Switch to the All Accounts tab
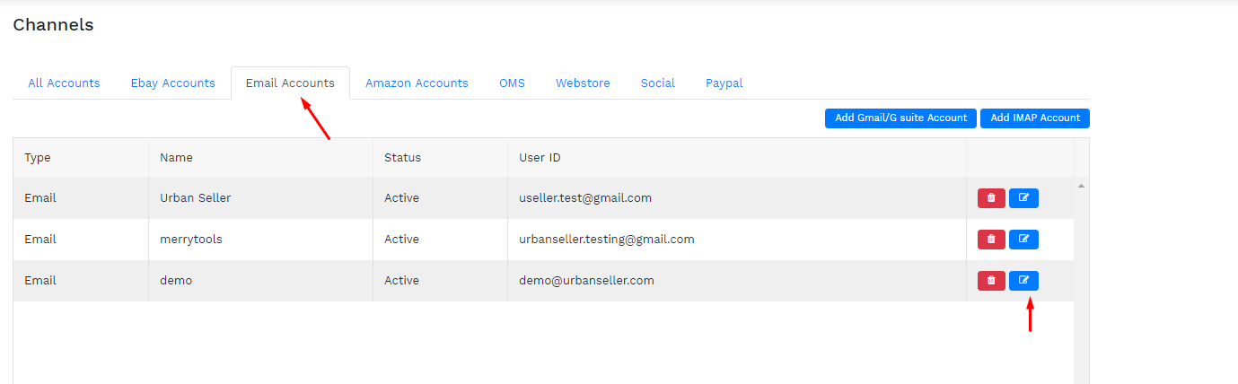 (64, 83)
